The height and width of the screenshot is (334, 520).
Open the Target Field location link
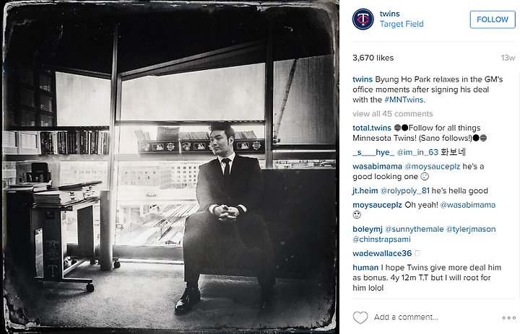402,24
